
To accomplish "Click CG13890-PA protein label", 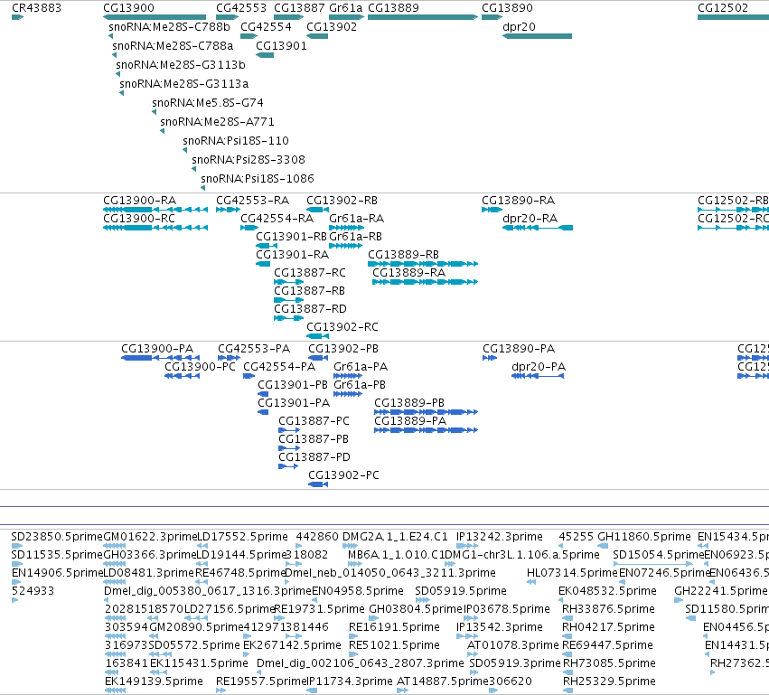I will (x=519, y=349).
